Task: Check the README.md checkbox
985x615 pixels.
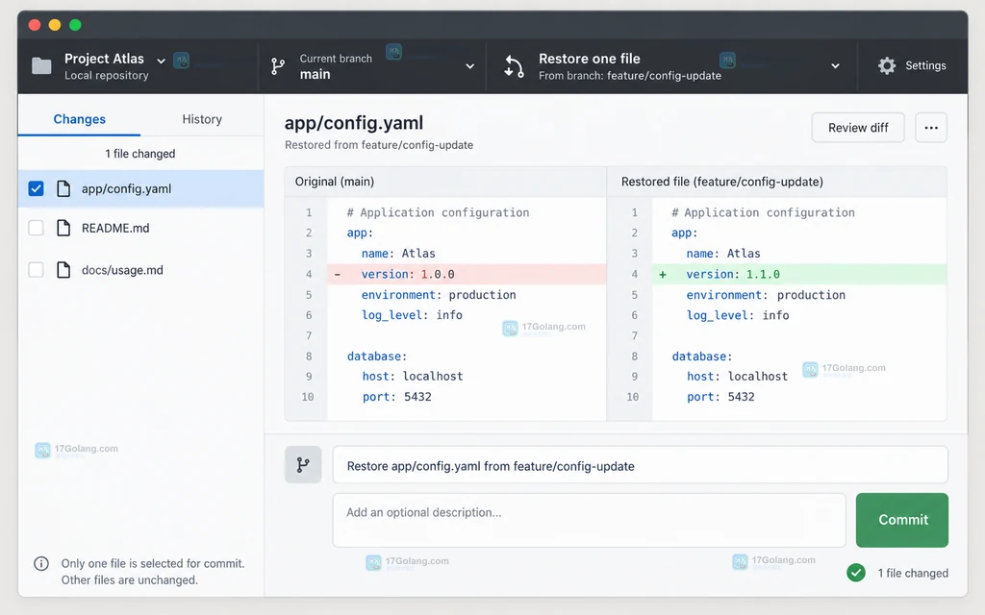Action: (36, 228)
